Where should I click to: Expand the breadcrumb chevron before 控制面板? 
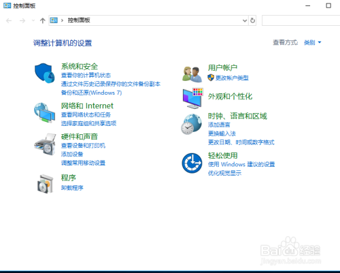[x=62, y=20]
